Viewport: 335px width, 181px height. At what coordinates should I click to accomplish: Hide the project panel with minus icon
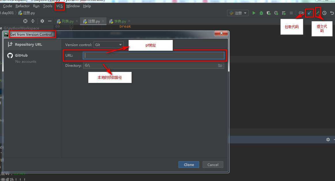(x=50, y=21)
